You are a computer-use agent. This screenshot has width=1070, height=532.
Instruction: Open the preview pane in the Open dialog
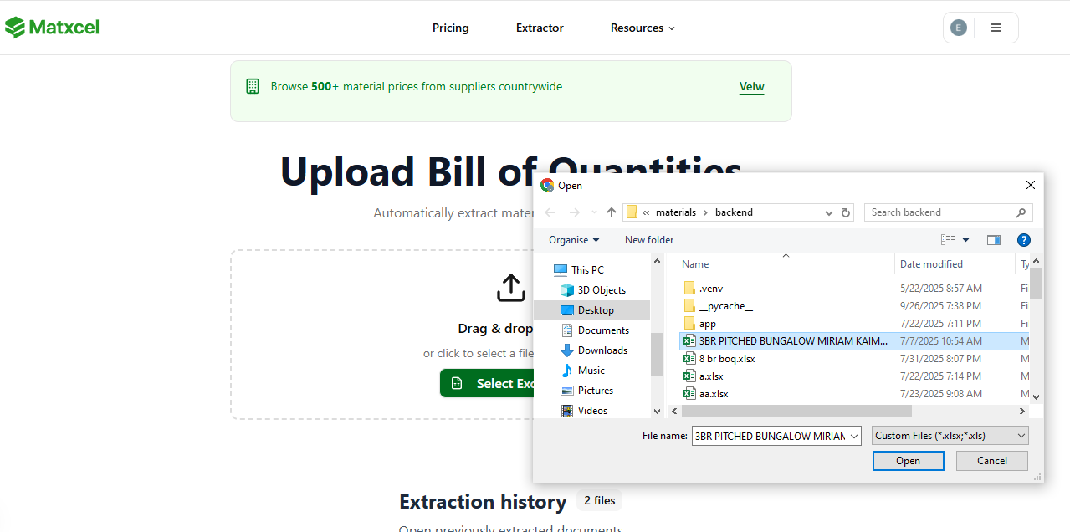(x=993, y=240)
